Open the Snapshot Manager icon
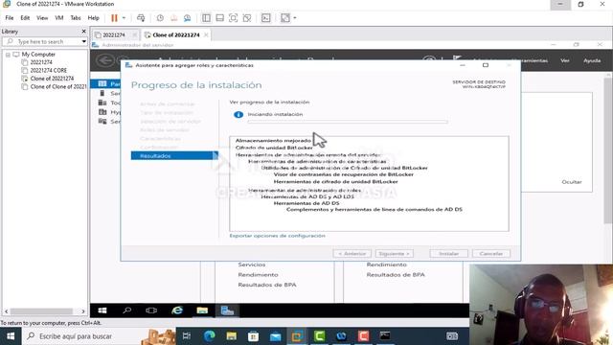 tap(188, 18)
